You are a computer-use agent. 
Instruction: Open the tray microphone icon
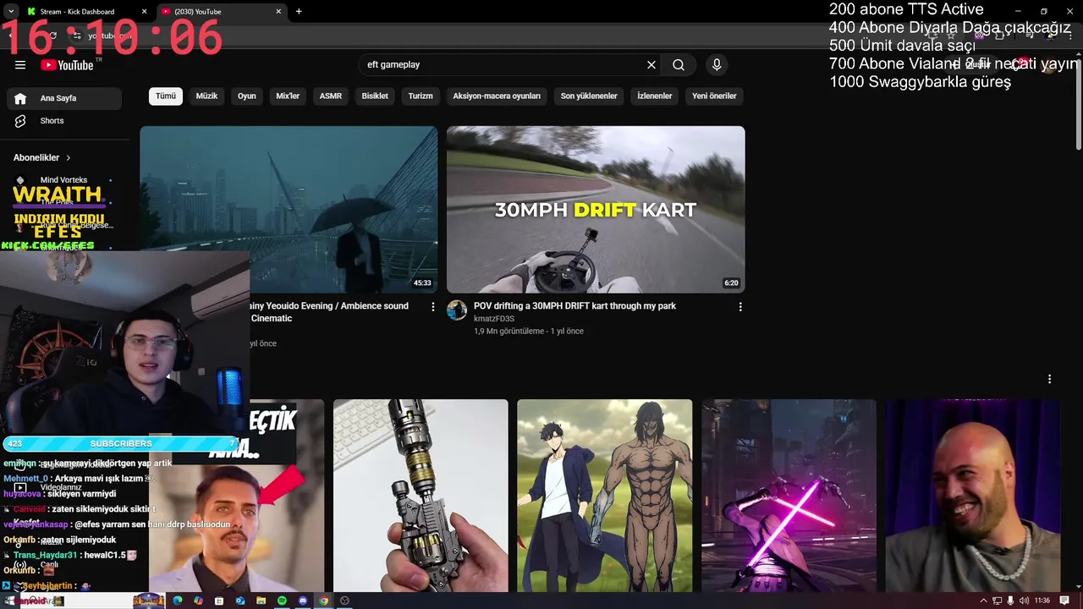tap(1010, 601)
